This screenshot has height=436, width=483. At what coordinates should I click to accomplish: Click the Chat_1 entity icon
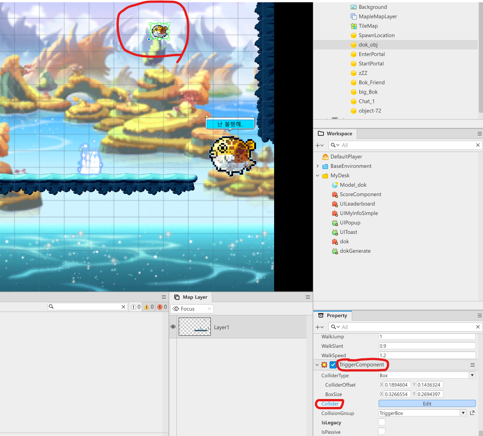(354, 101)
